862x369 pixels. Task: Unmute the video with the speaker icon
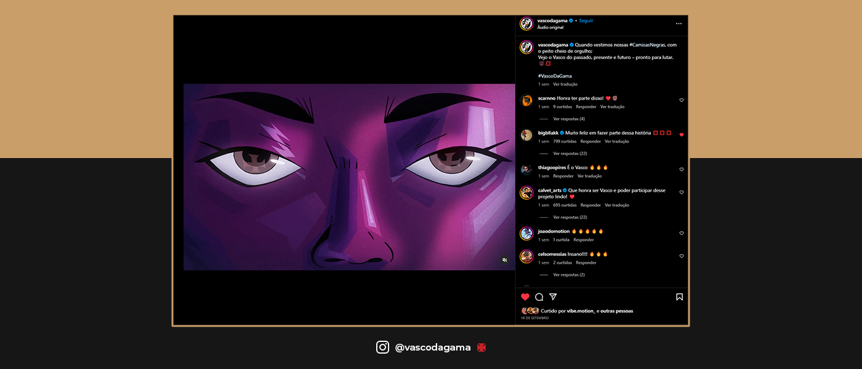tap(505, 260)
